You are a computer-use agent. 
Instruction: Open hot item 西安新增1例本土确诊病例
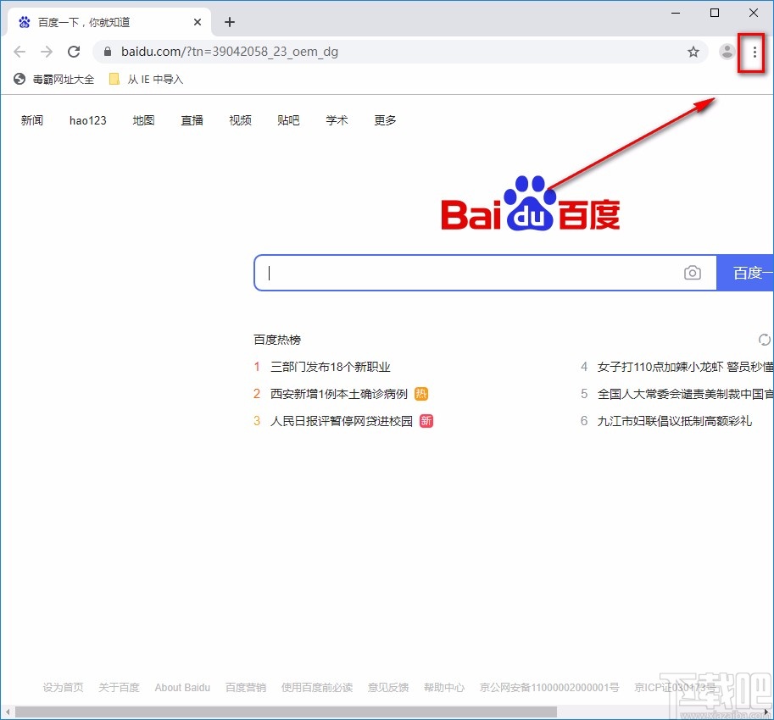point(338,394)
